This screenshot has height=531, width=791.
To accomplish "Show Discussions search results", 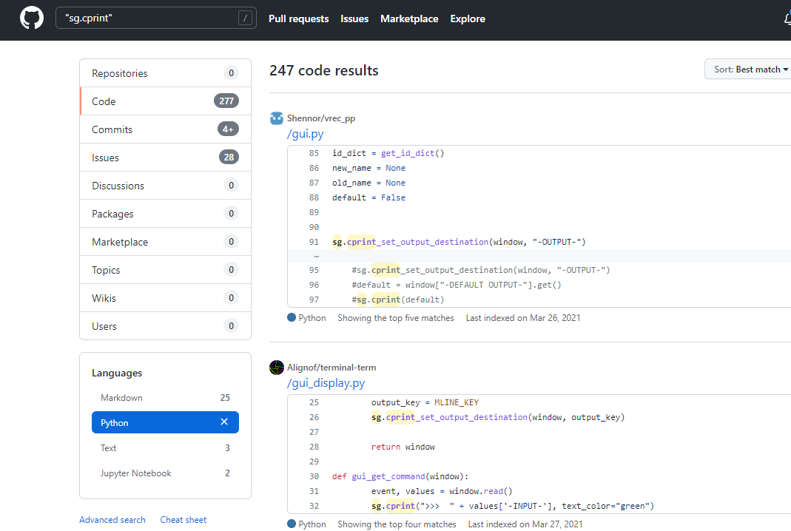I will (x=166, y=186).
